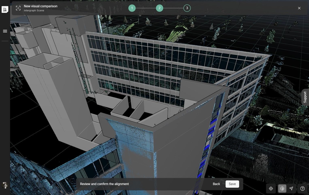This screenshot has height=195, width=309.
Task: Toggle the orbit globe navigation mode
Action: point(282,189)
